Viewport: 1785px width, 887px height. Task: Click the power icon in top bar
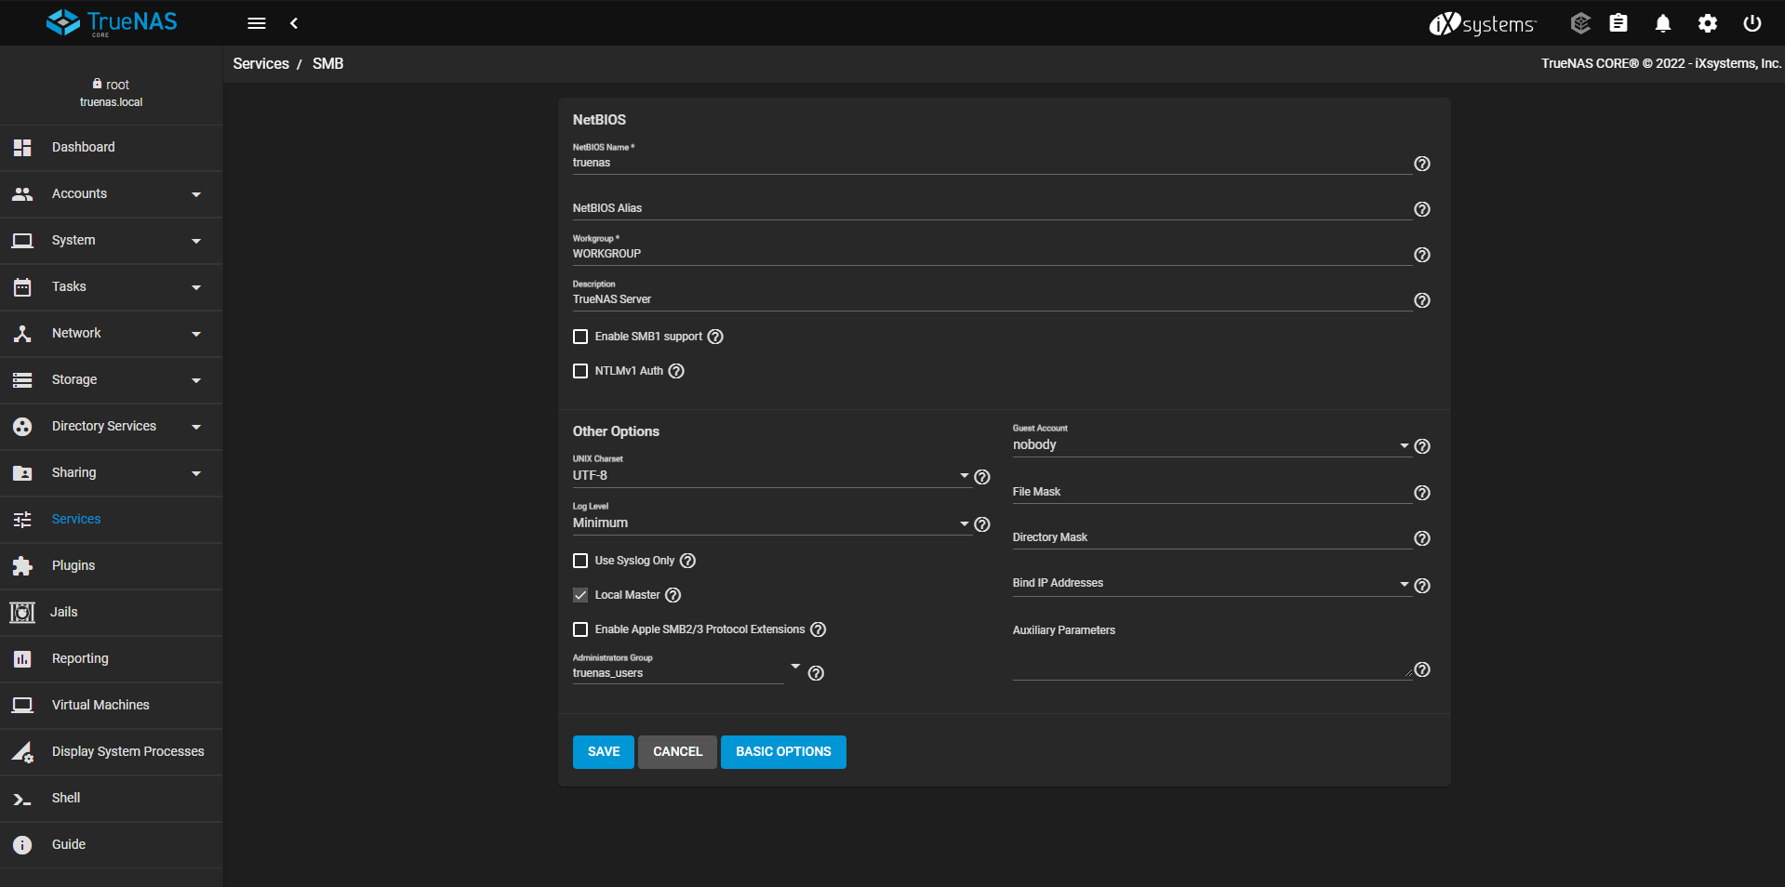(1752, 23)
